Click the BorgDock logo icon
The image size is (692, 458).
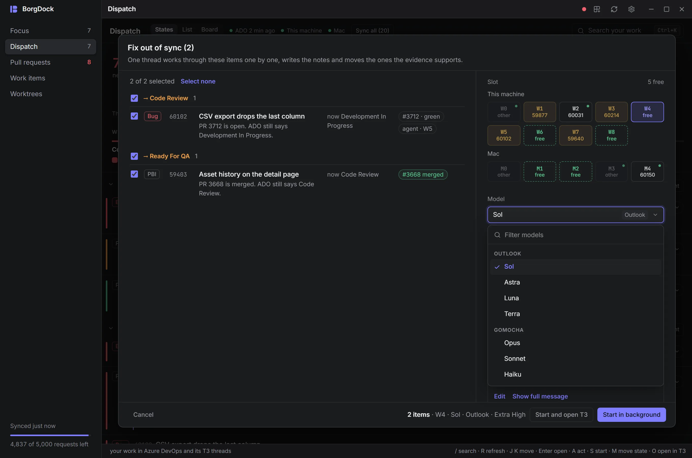click(14, 9)
